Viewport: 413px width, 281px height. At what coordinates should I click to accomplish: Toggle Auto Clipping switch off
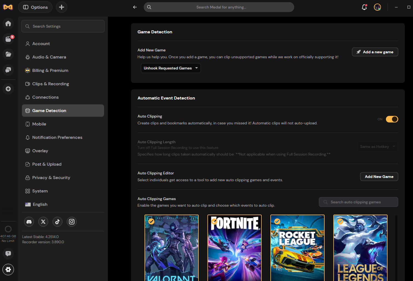(392, 119)
